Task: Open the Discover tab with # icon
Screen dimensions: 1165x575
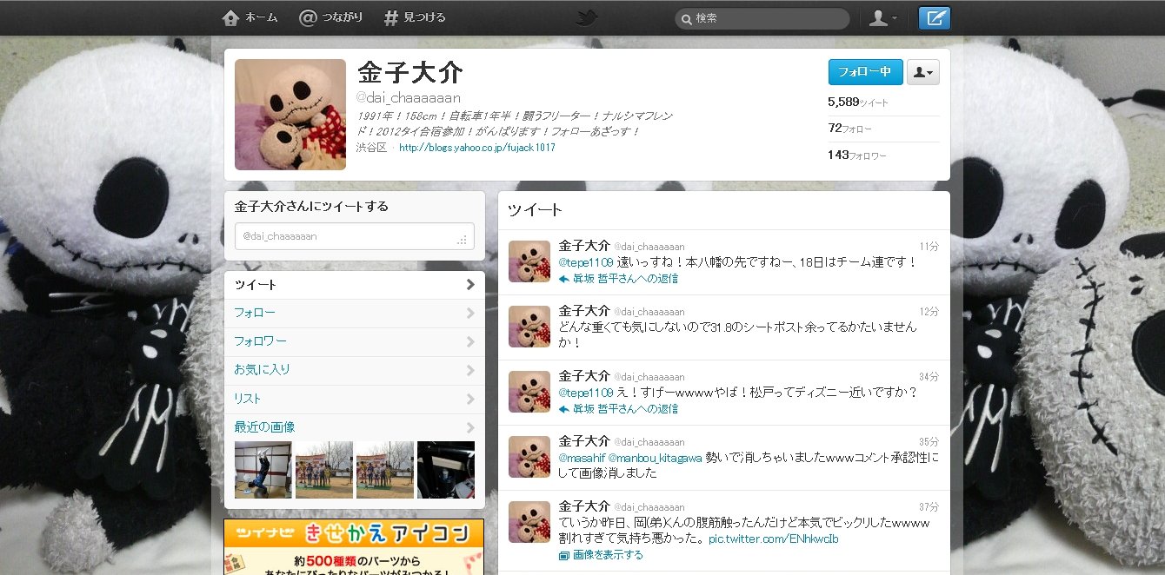Action: tap(415, 18)
